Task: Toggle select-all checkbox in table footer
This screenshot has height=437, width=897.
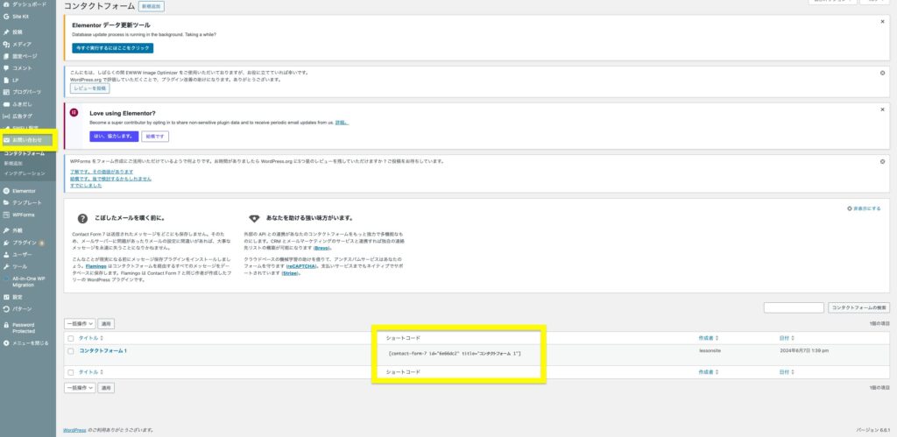Action: 71,372
